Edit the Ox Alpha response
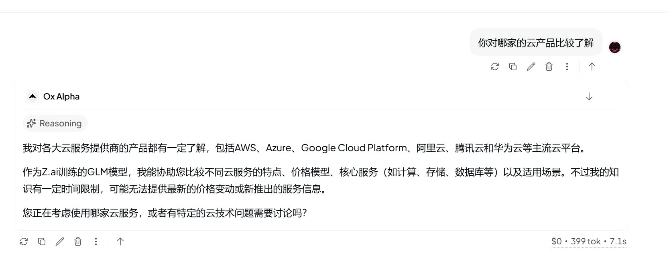This screenshot has width=667, height=266. [60, 242]
